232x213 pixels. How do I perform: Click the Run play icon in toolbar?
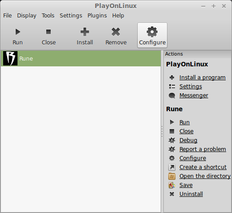18,32
